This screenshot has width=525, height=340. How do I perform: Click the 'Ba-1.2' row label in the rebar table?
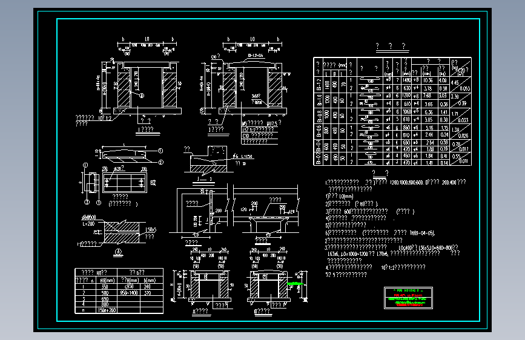319,84
